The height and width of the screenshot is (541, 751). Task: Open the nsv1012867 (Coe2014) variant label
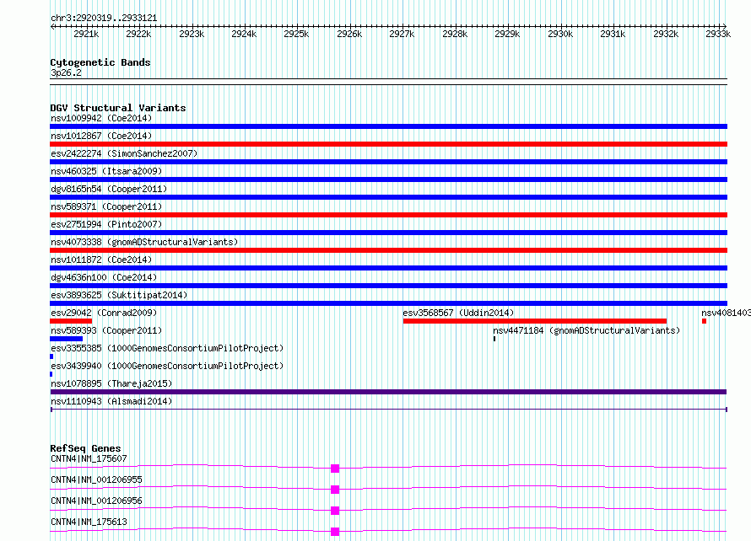pos(101,136)
